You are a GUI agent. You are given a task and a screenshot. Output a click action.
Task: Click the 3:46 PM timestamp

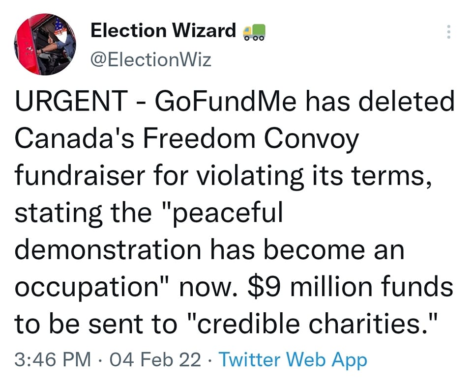coord(53,360)
